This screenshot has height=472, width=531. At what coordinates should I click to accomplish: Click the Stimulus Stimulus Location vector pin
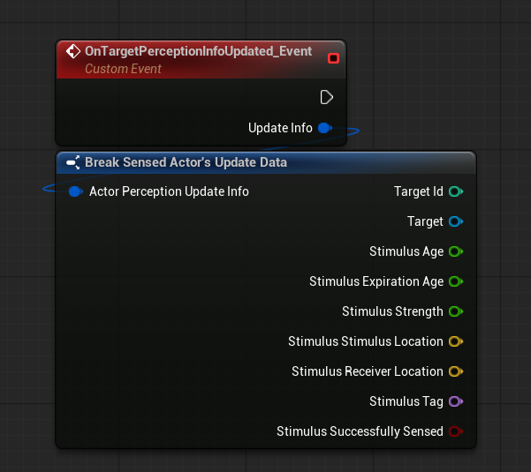tap(456, 341)
